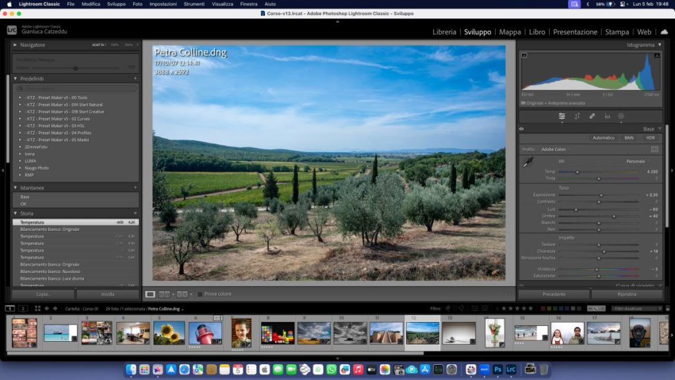Toggle filter lock switch at bar end

coord(668,309)
